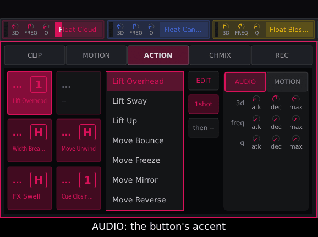Click the 1 badge on Cue Closin... pad
The image size is (318, 237).
coord(87,180)
